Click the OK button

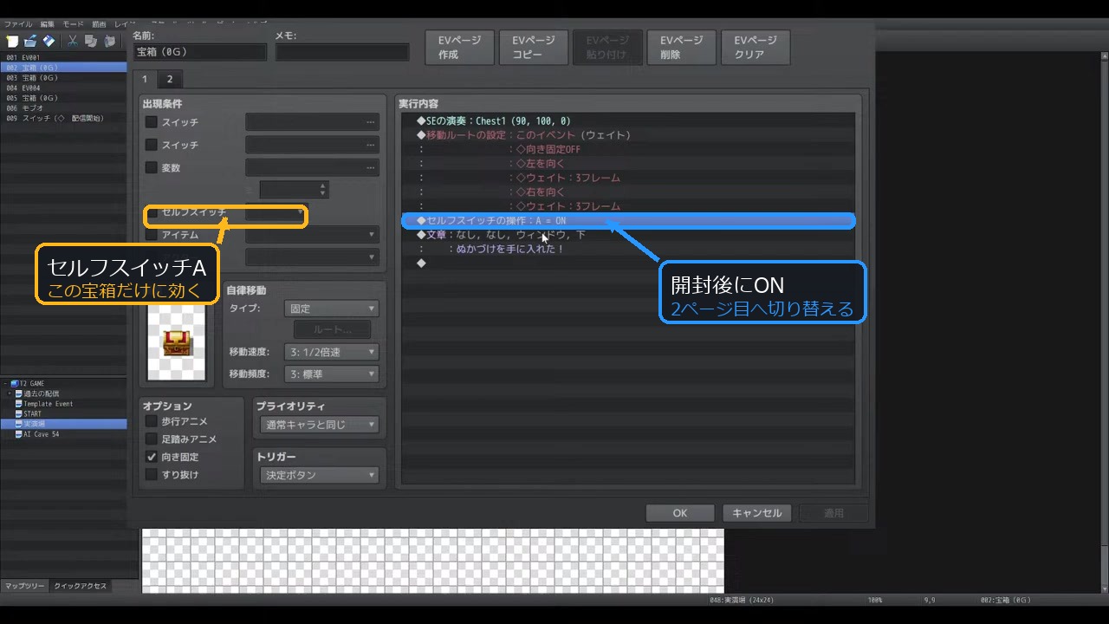click(x=680, y=513)
